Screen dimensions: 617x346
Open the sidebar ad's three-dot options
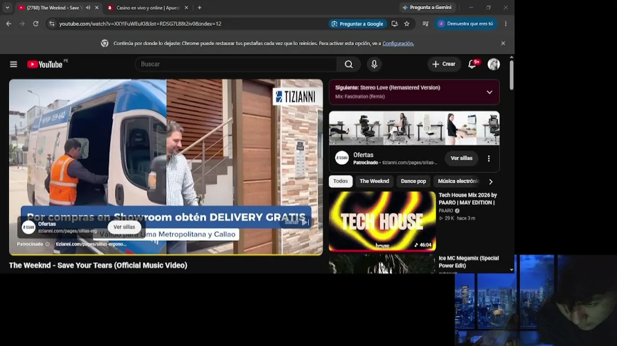point(489,159)
